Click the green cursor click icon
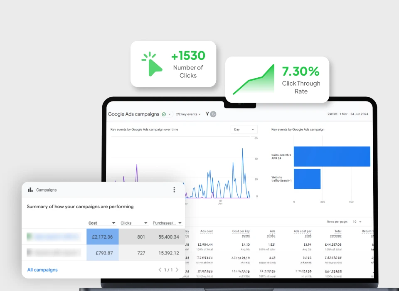The height and width of the screenshot is (291, 399). point(152,64)
